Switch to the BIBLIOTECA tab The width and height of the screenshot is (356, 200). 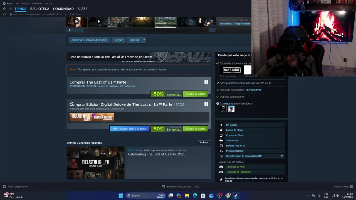pos(40,9)
